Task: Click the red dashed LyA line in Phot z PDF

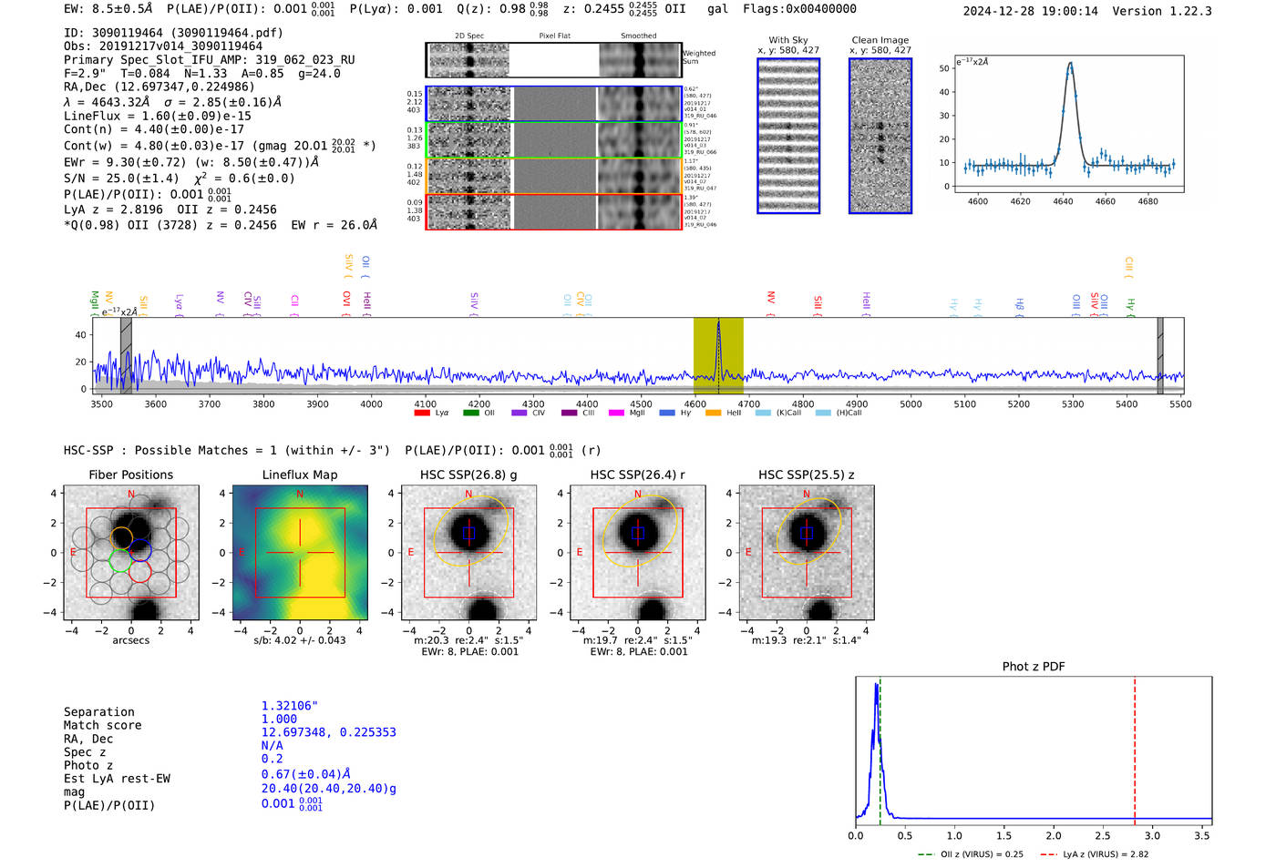Action: click(1135, 751)
